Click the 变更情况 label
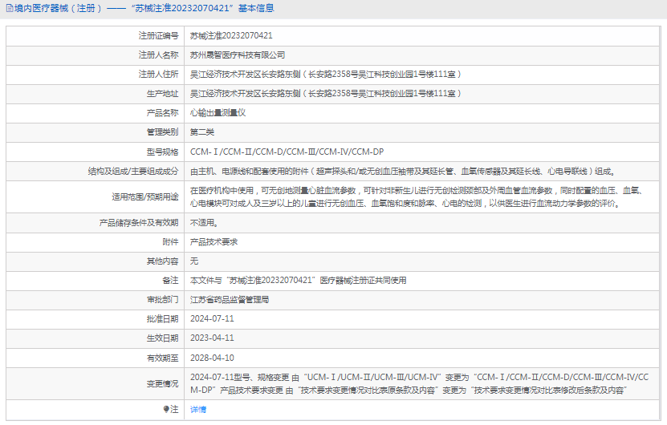667x425 pixels. [162, 384]
